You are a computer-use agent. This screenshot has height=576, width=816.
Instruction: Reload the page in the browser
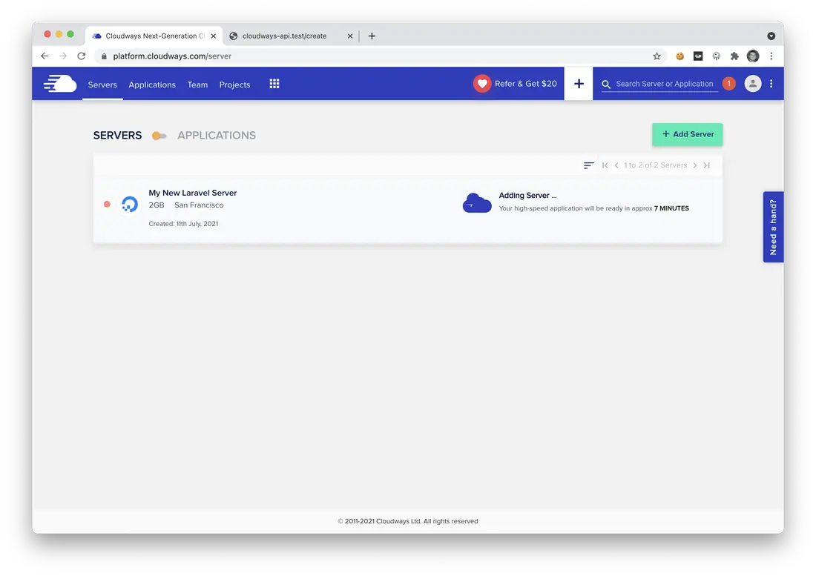tap(81, 56)
